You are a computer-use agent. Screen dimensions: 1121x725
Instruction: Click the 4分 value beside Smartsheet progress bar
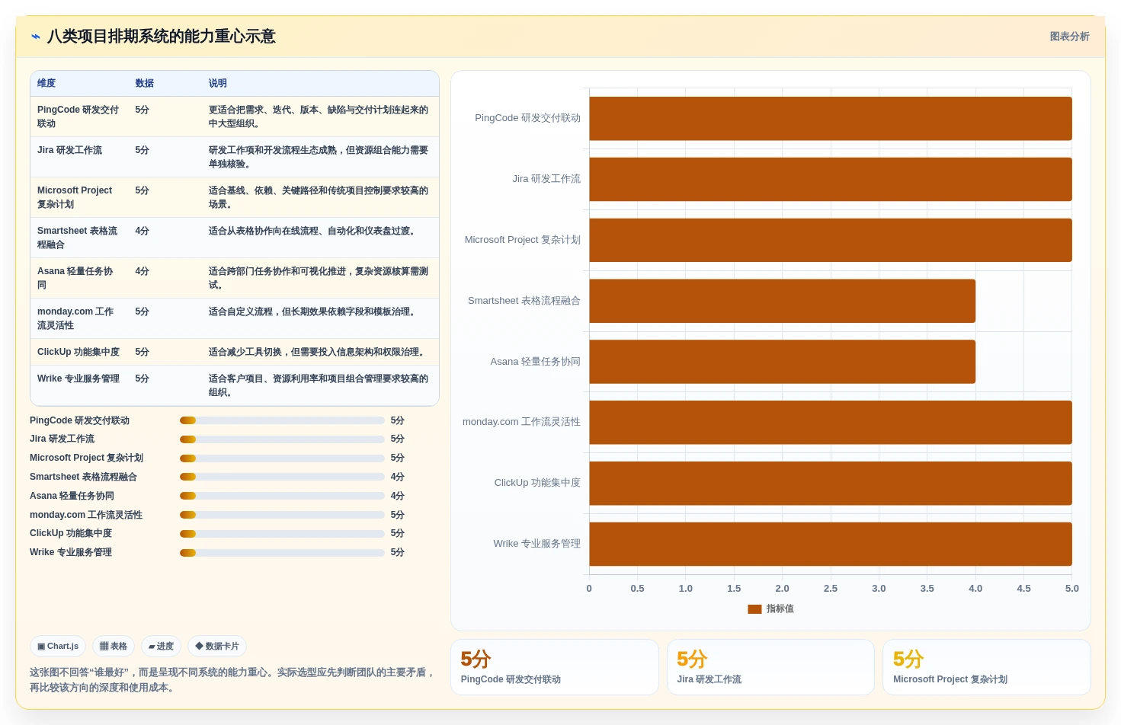coord(398,477)
